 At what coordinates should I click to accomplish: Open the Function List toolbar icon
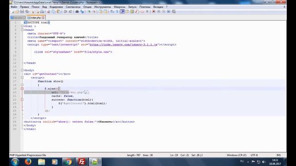tap(137, 12)
